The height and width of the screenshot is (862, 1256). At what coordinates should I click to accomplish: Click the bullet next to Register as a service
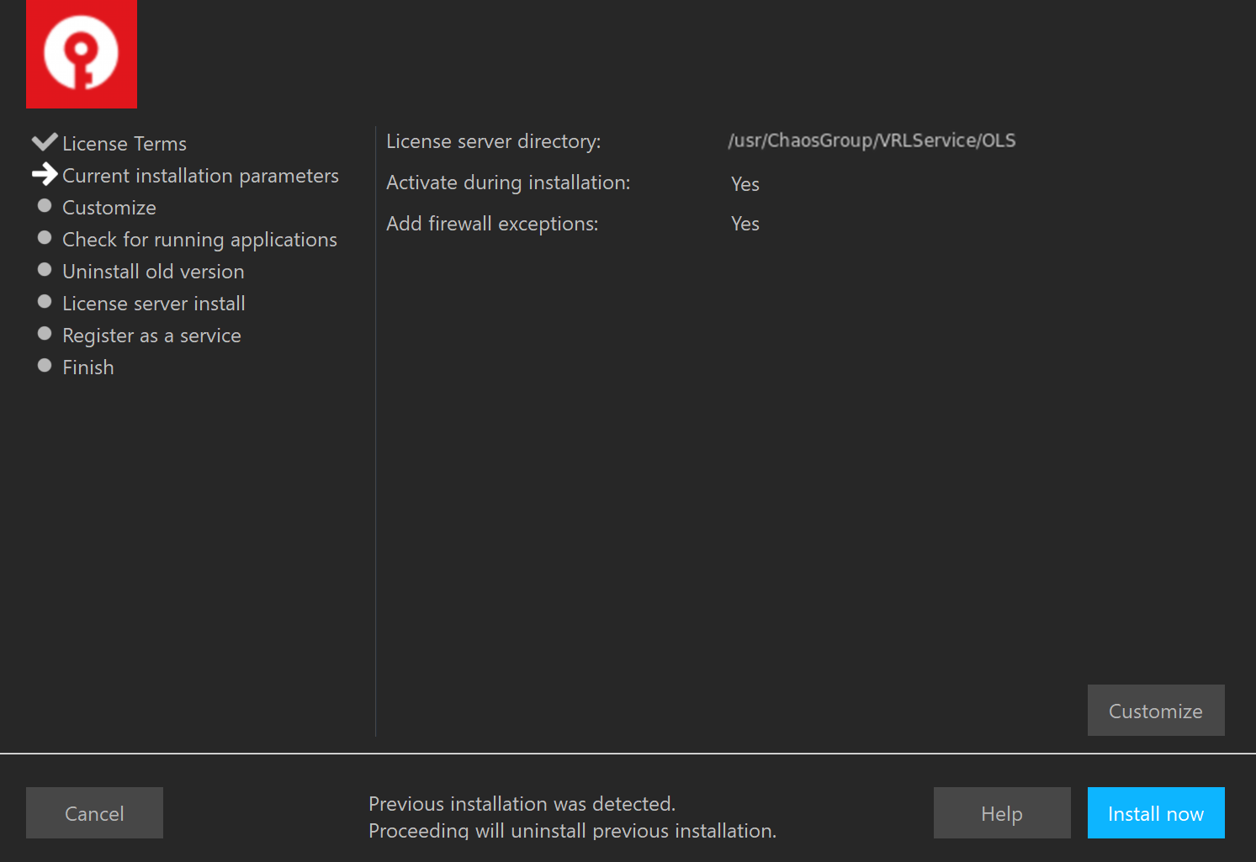click(45, 333)
